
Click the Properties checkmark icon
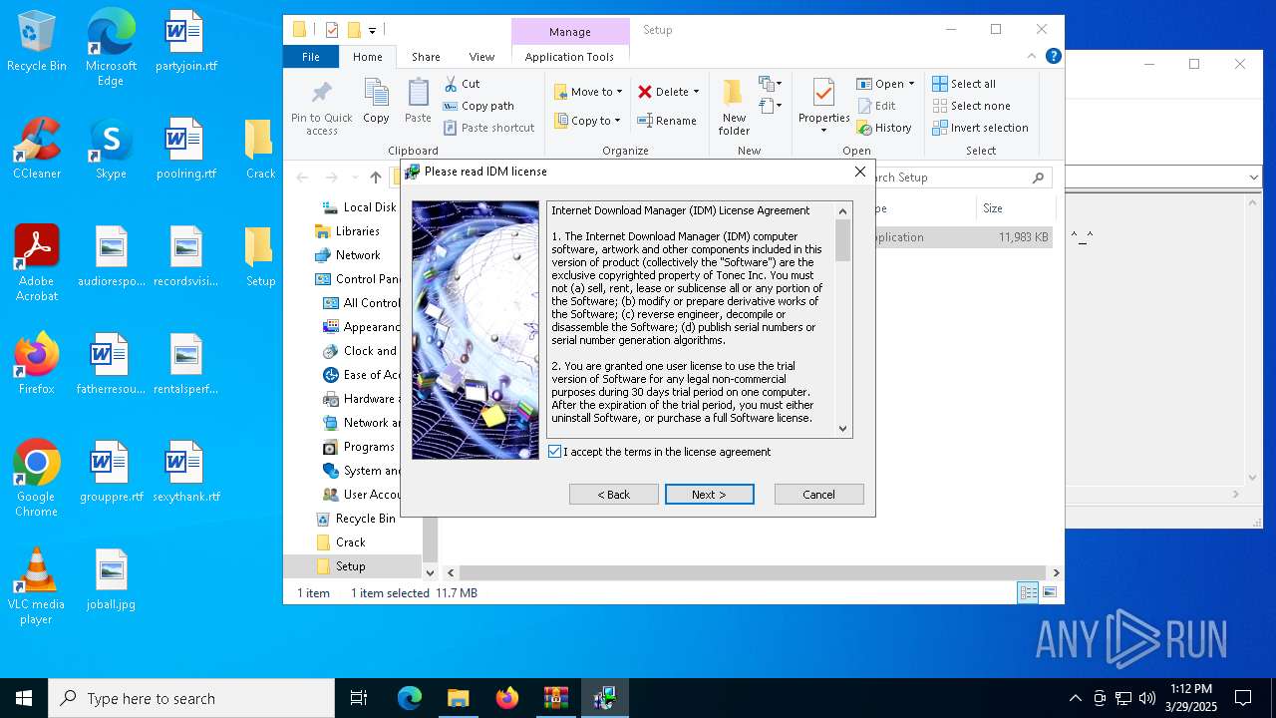(823, 94)
